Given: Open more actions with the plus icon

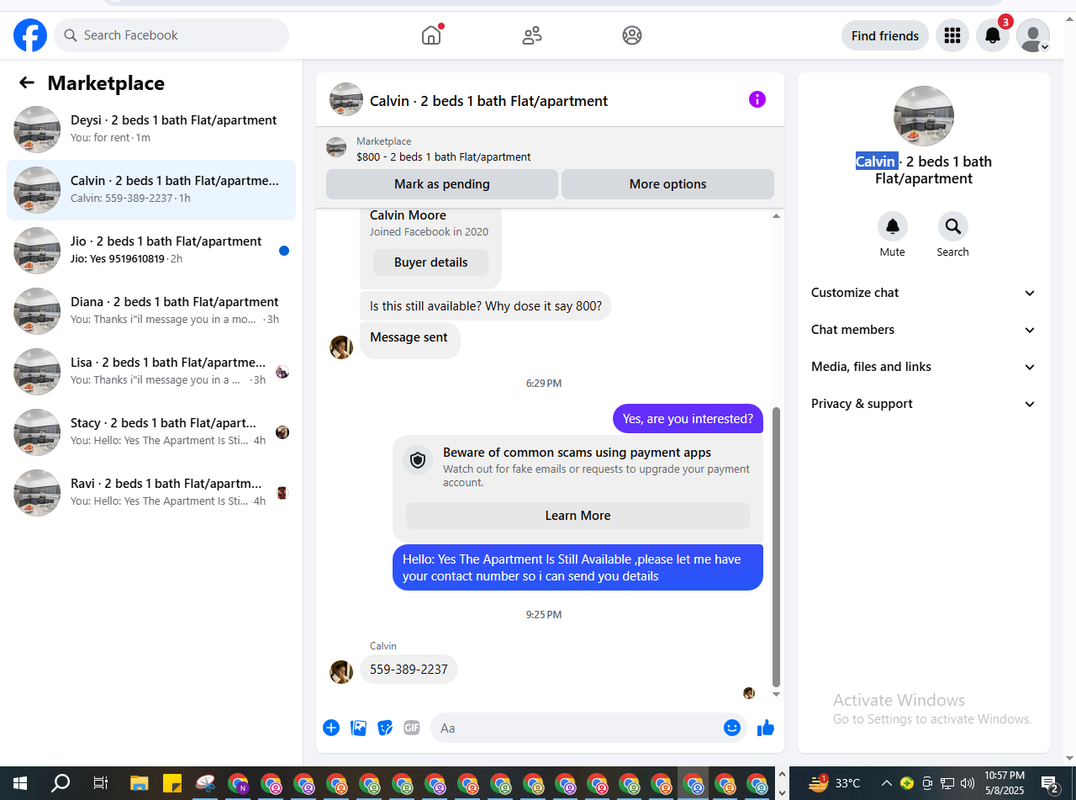Looking at the screenshot, I should click(x=331, y=728).
